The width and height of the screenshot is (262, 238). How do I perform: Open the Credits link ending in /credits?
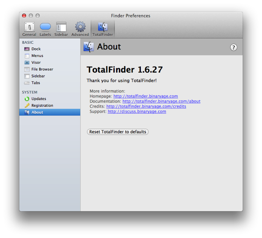coord(146,106)
